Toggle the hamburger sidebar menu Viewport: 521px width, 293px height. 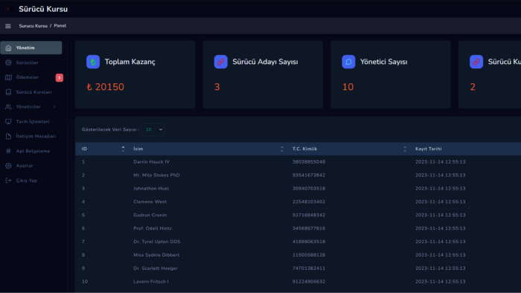(8, 26)
